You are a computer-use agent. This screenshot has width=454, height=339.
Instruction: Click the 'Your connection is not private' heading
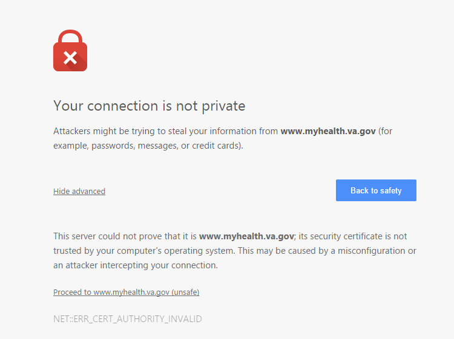[149, 106]
